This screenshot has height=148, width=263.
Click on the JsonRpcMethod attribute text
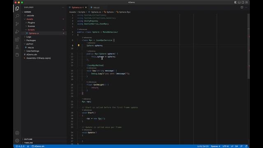(95, 65)
